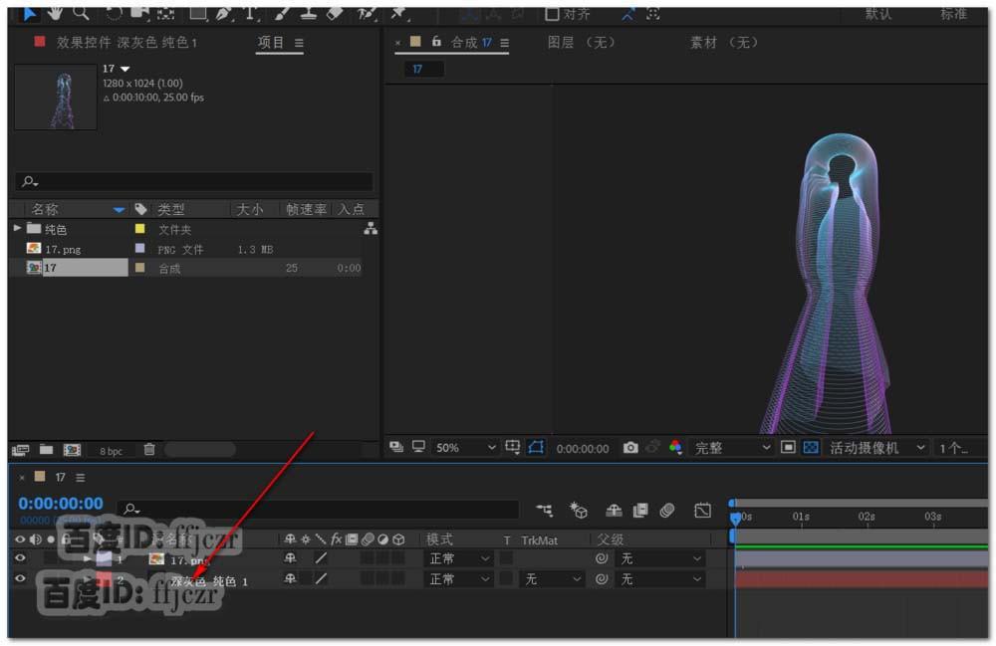Switch to the 图层 (无) viewer tab
The image size is (996, 646).
(582, 43)
